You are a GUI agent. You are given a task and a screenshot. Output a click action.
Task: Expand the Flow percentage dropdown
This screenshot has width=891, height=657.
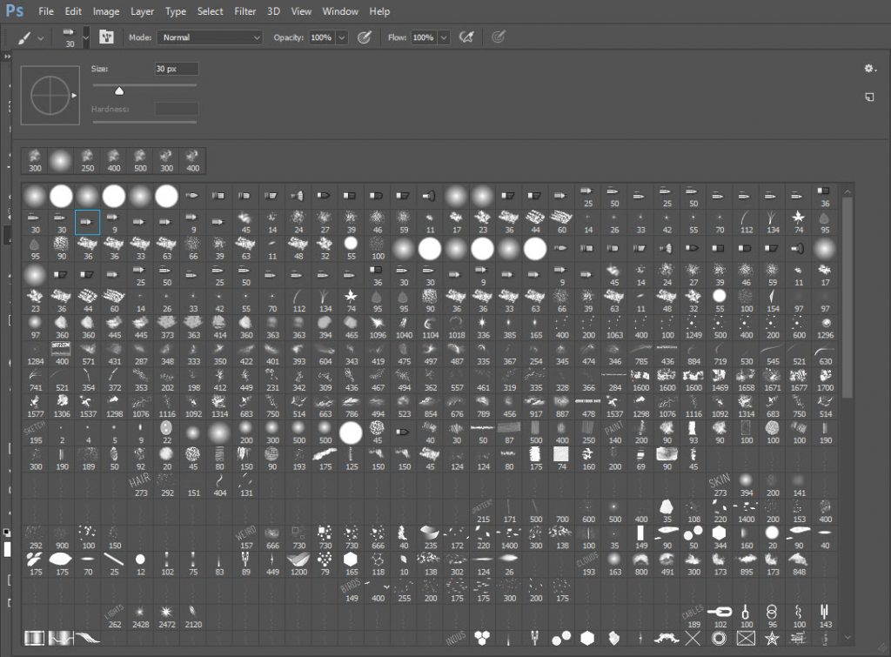[x=443, y=37]
